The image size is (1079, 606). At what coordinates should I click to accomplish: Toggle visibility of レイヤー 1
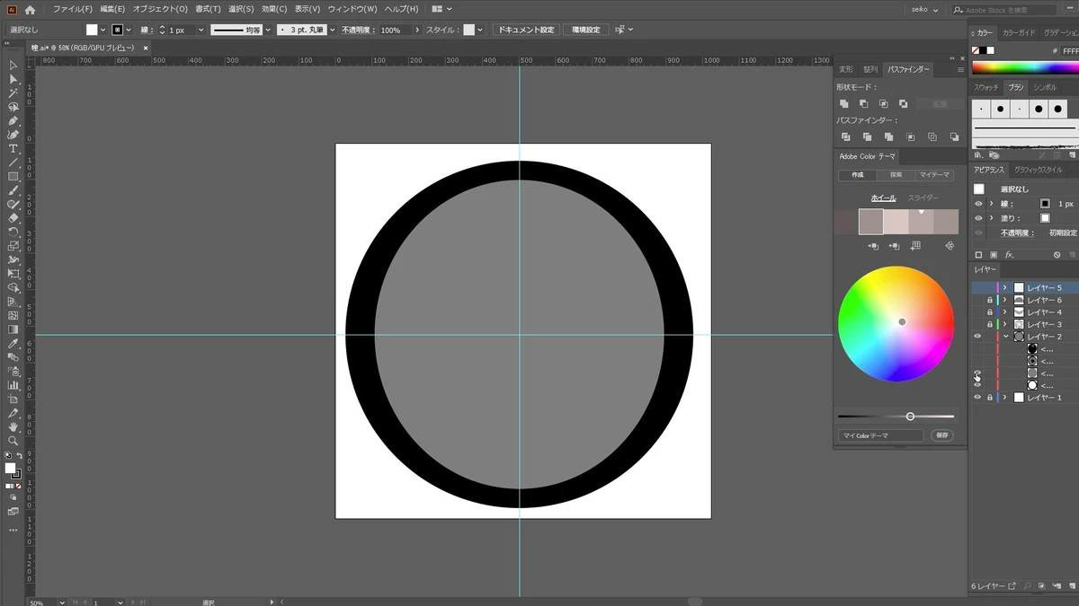(x=978, y=397)
